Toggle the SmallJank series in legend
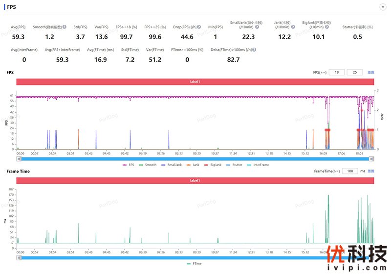 (172, 165)
